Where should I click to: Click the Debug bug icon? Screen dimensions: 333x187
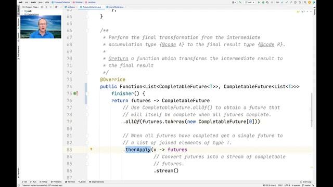[263, 2]
